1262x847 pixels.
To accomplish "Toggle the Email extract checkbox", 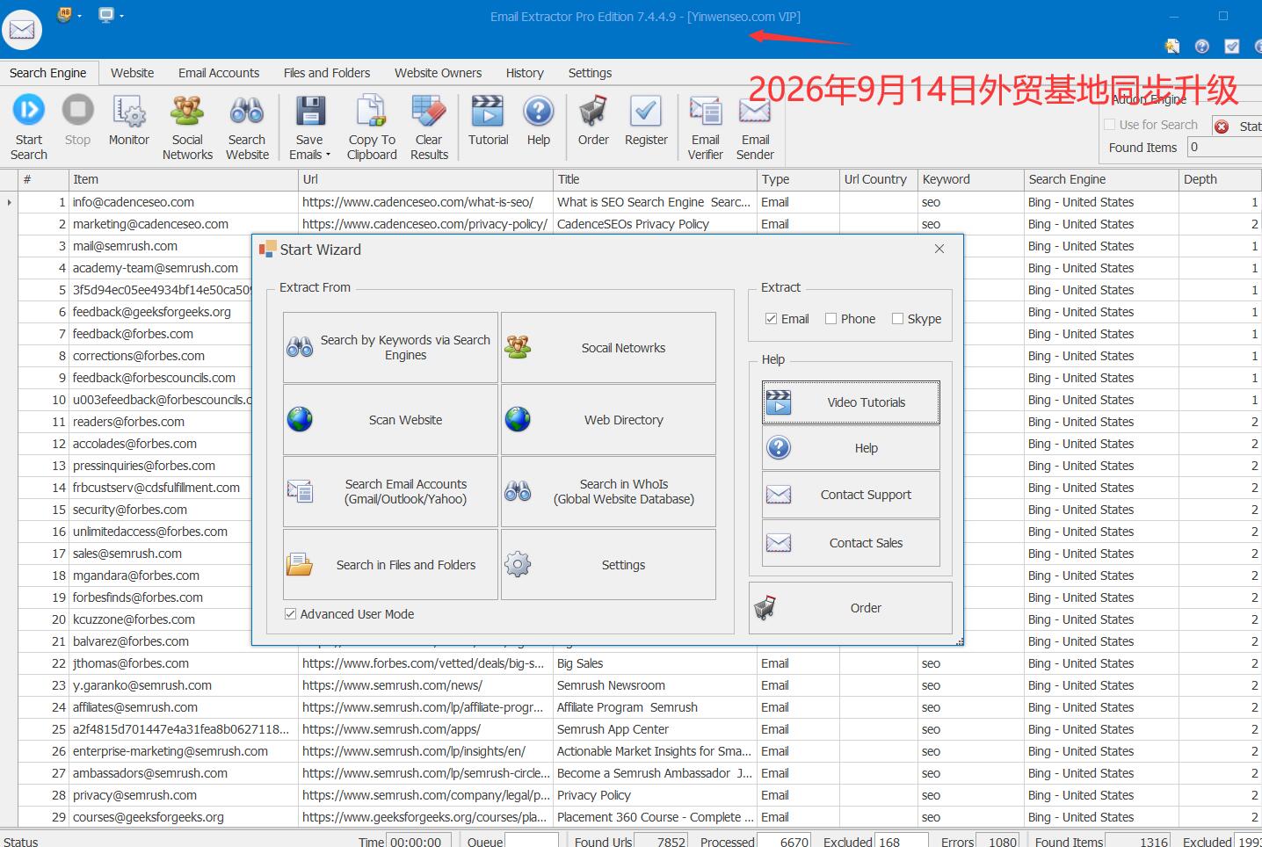I will (771, 319).
